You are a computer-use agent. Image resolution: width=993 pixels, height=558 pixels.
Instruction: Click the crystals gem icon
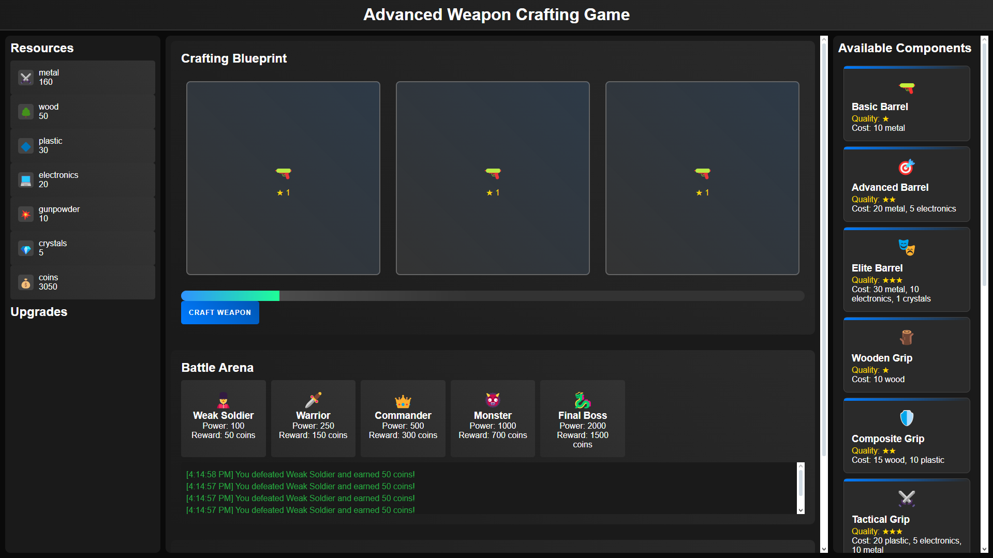[x=26, y=248]
